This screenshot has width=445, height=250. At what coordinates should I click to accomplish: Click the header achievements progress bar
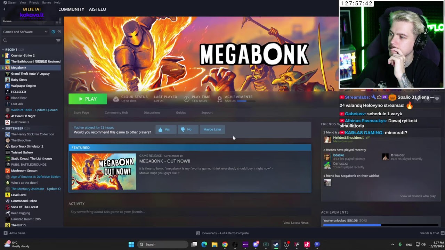pyautogui.click(x=246, y=101)
